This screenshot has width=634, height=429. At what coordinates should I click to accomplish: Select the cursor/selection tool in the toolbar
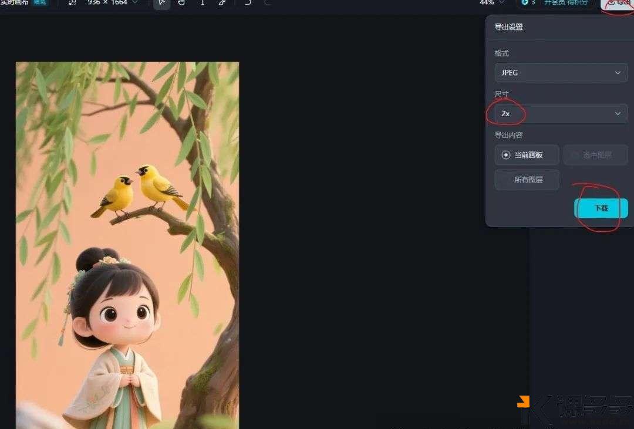tap(162, 4)
